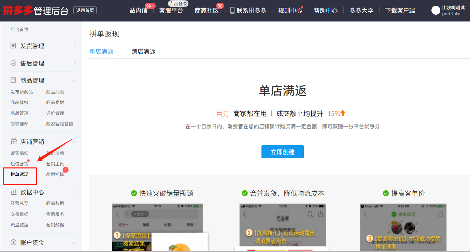This screenshot has height=252, width=470.
Task: Click the 点击登录 tooltip bubble
Action: (x=178, y=3)
